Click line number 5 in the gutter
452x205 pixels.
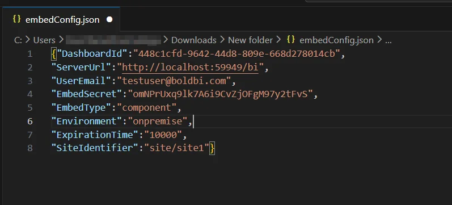30,108
